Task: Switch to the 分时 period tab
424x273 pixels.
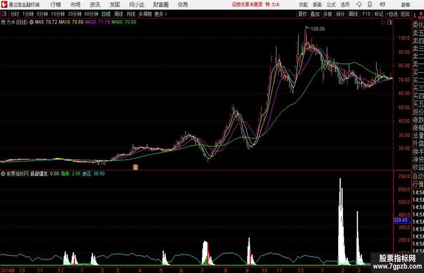Action: 15,14
